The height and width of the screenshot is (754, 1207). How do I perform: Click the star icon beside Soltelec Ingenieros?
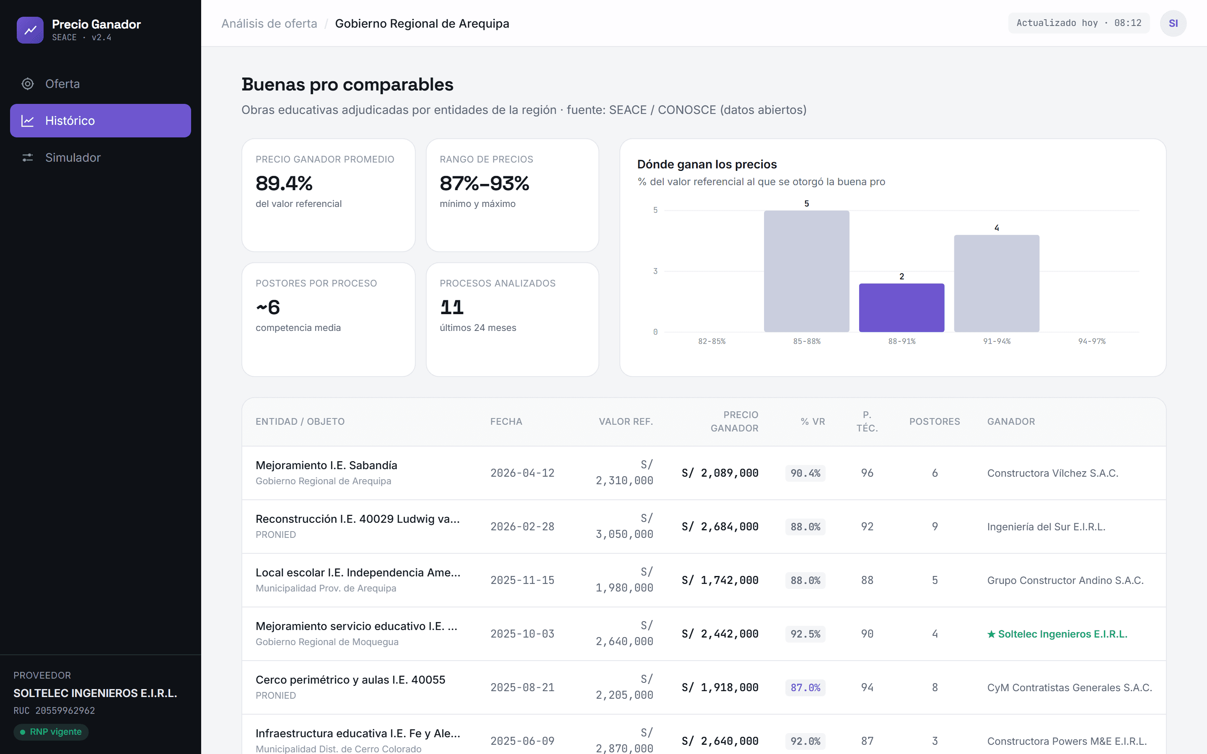coord(992,634)
